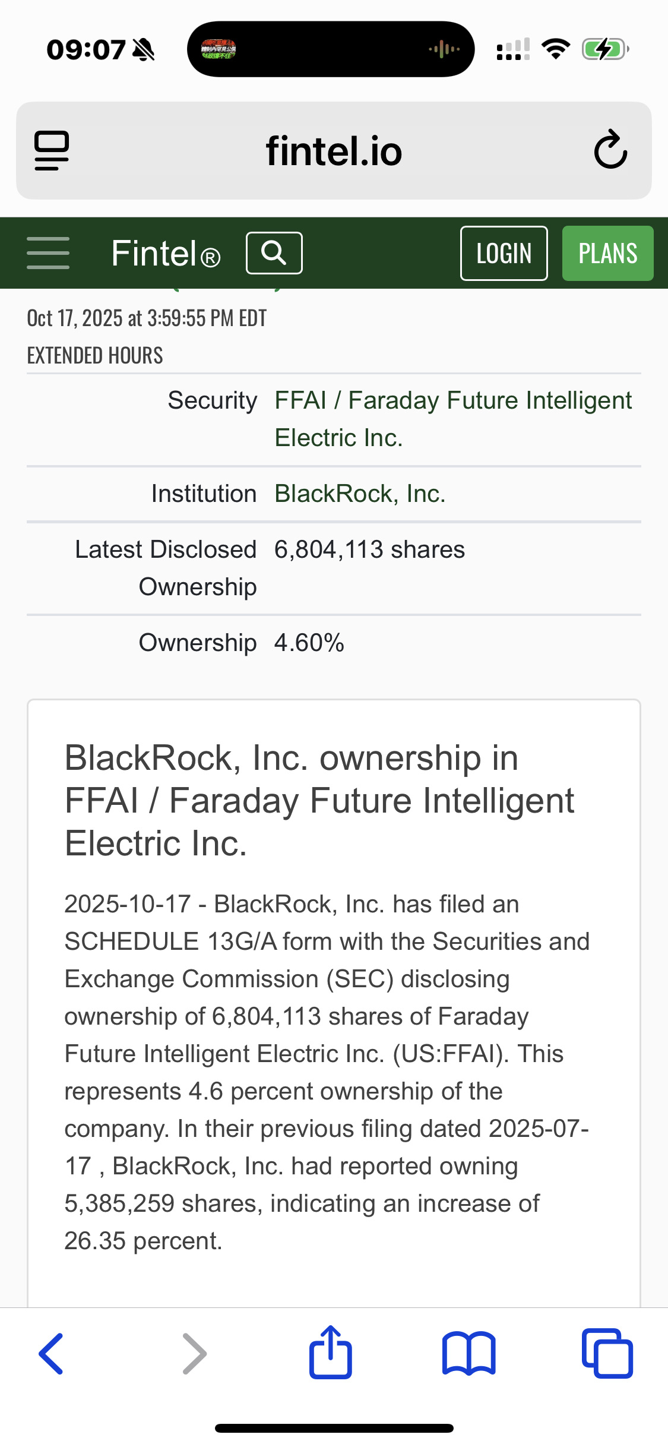Tap Dynamic Island live activity thumbnail
The image size is (668, 1447).
[219, 49]
